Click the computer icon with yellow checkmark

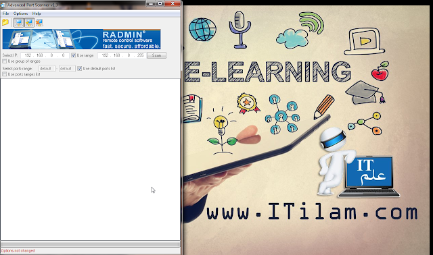tap(29, 22)
